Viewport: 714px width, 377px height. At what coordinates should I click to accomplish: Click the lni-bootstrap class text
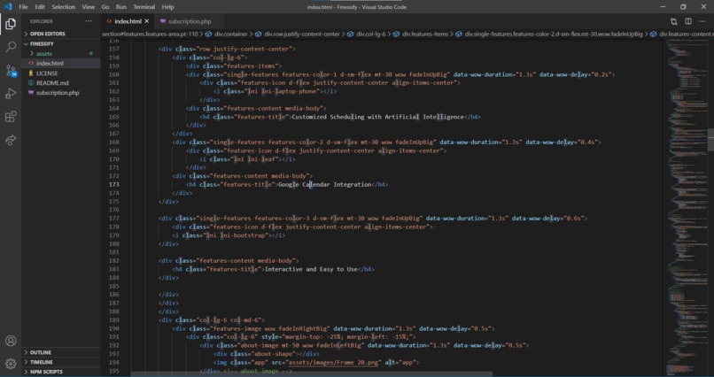click(243, 235)
